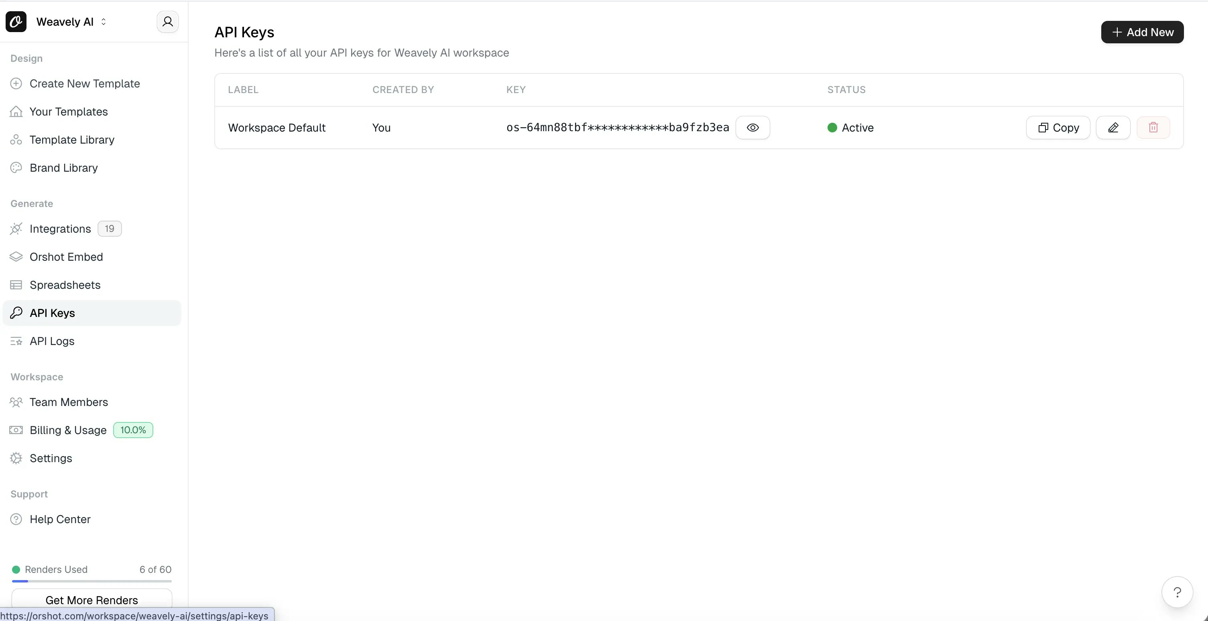Select the Orshot Embed layers icon
The height and width of the screenshot is (621, 1208).
click(x=16, y=257)
